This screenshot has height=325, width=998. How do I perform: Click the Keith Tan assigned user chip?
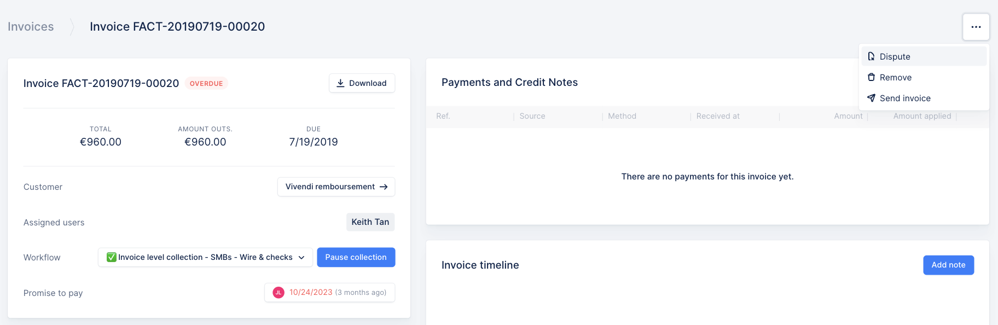(370, 222)
